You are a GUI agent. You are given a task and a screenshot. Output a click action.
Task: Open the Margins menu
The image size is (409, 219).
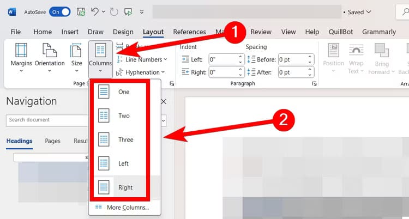coord(21,58)
